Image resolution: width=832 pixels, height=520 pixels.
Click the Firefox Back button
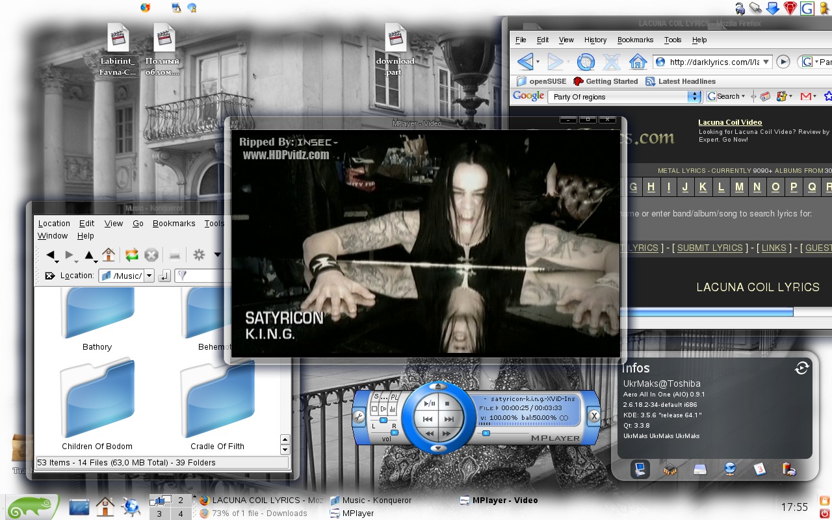(x=525, y=62)
